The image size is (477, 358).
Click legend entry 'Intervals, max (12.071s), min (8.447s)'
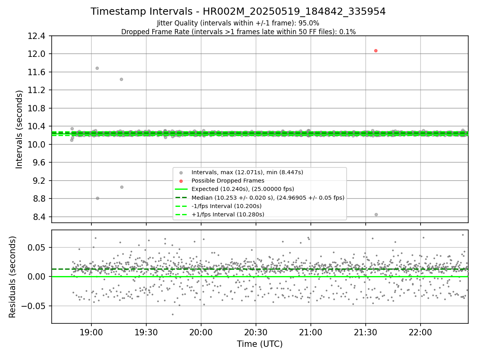pos(247,172)
